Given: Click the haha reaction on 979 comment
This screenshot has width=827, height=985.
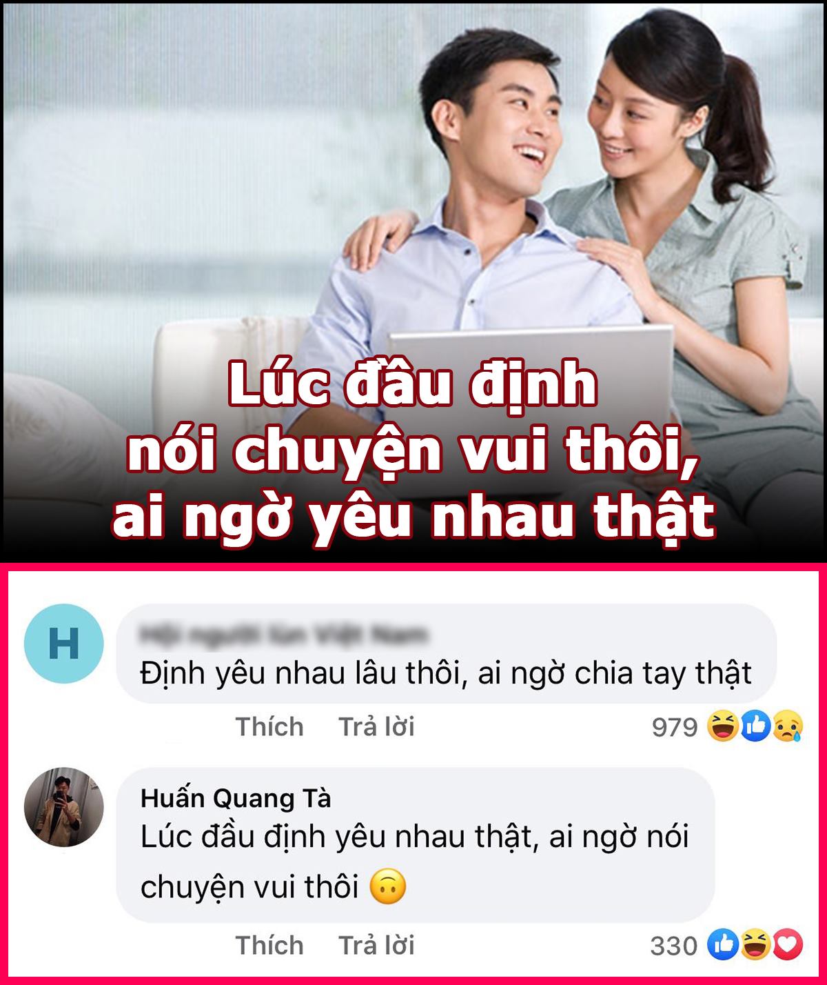Looking at the screenshot, I should pos(722,726).
